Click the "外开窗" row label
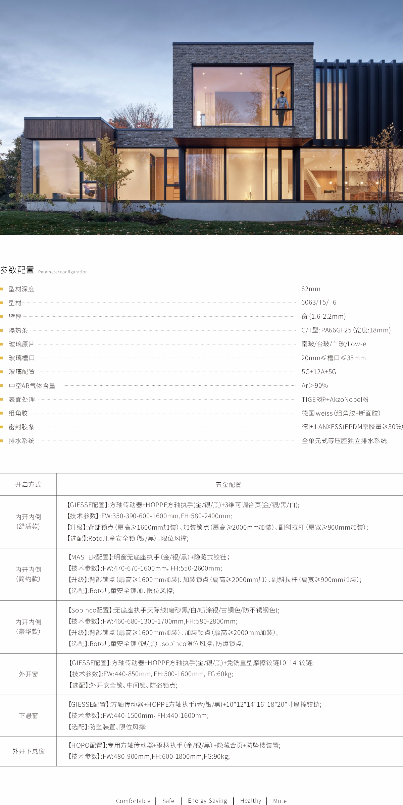Screen dimensions: 403x805 (28, 674)
